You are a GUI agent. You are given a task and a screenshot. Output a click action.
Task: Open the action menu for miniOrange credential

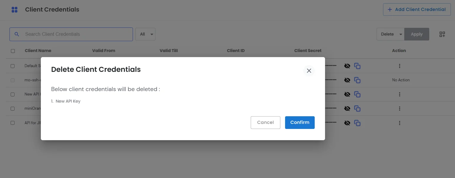(x=400, y=108)
